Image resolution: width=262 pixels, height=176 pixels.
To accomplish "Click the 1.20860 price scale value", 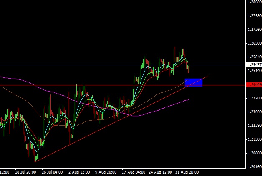I will [x=254, y=153].
